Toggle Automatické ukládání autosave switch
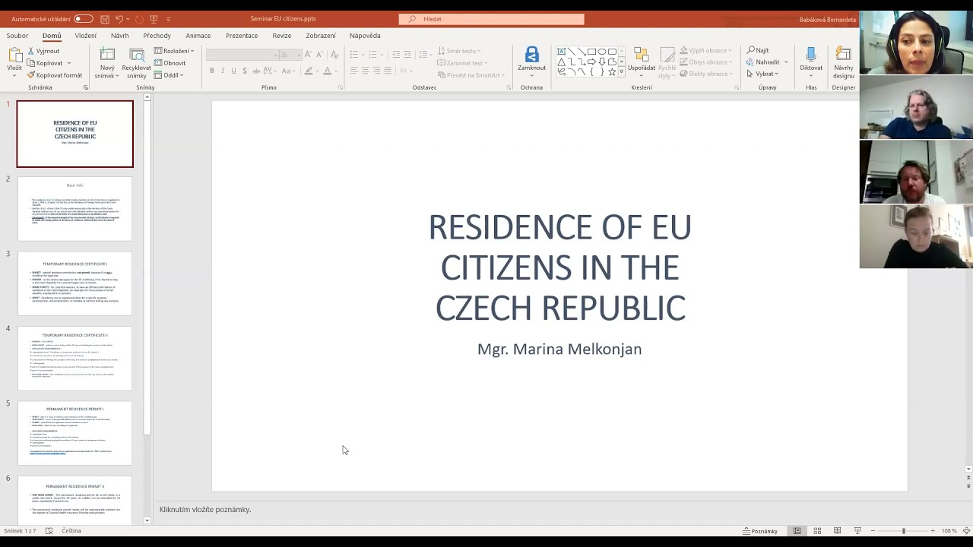 [84, 19]
